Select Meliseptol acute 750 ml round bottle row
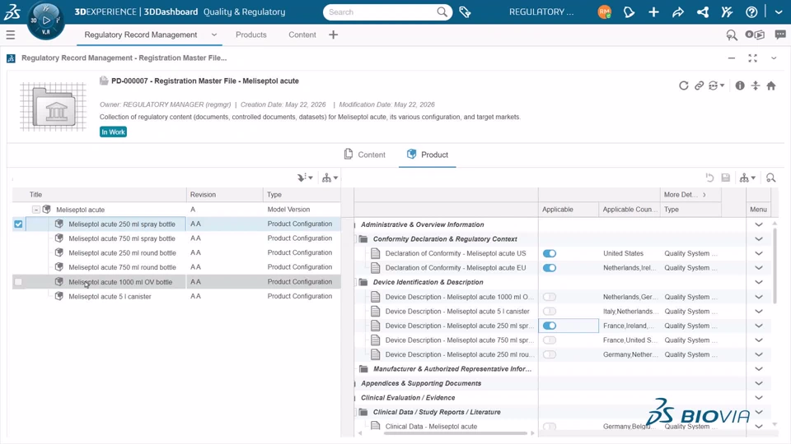Screen dimensions: 791x444 pos(176,267)
